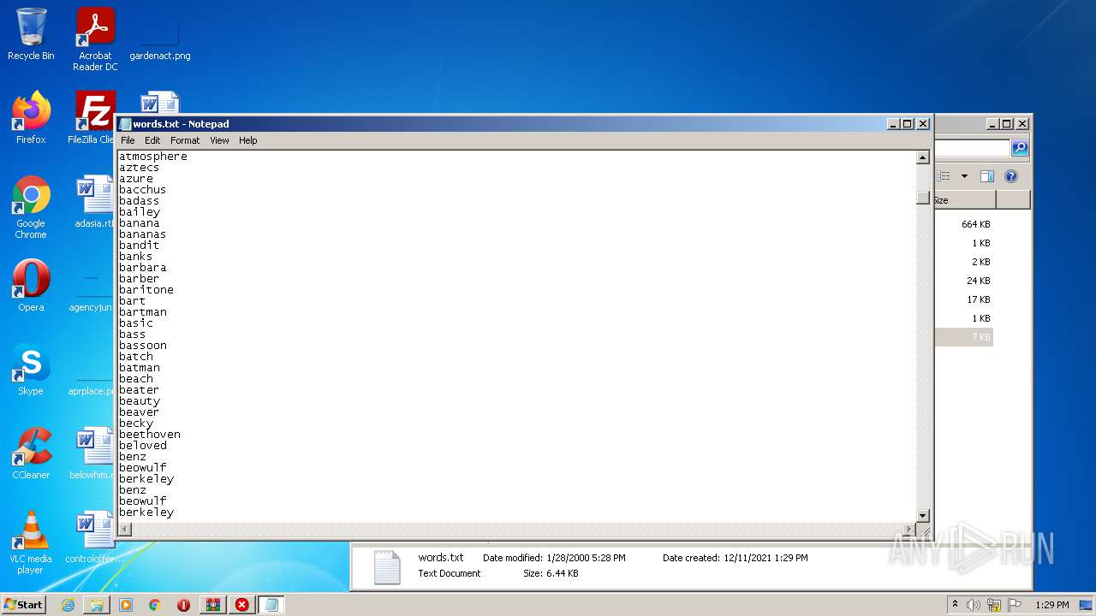Place cursor on the word 'baritone'
Screen dimensions: 1096x616
[146, 290]
